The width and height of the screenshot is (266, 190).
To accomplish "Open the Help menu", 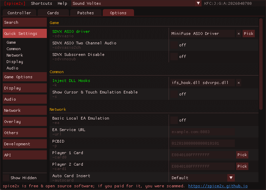I will [62, 3].
